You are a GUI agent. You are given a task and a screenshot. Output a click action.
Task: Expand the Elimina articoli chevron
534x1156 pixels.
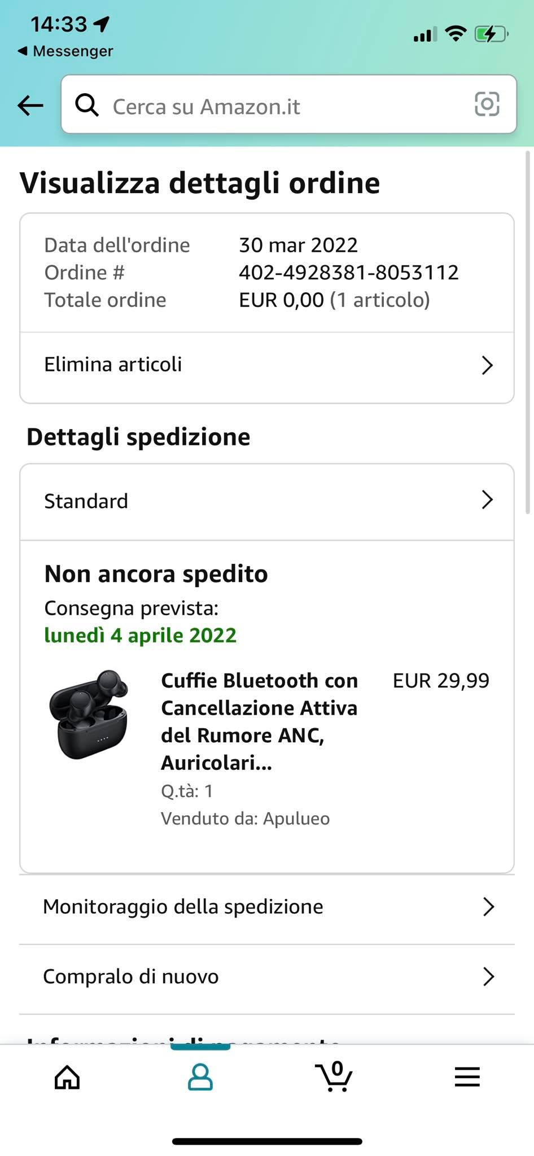pyautogui.click(x=487, y=365)
